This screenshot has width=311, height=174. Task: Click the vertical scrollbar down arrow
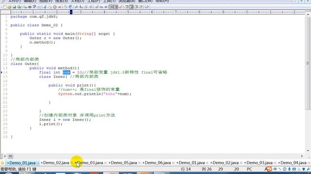pyautogui.click(x=308, y=150)
